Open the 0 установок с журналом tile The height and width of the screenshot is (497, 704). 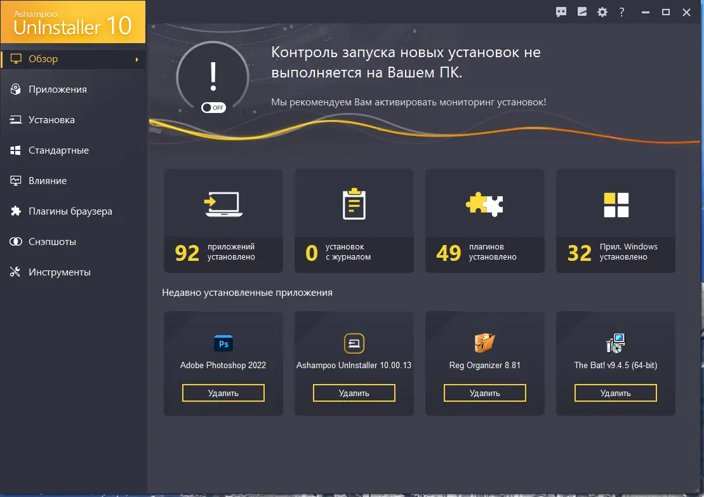[354, 220]
